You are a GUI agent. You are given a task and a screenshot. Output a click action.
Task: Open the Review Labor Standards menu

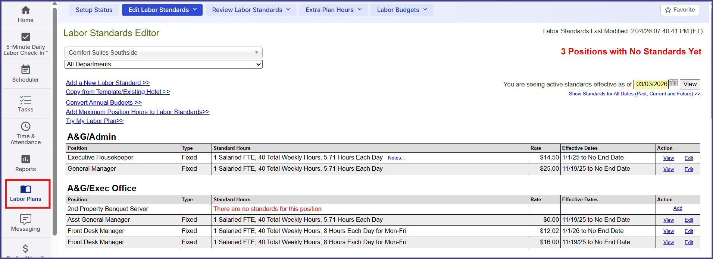tap(251, 10)
